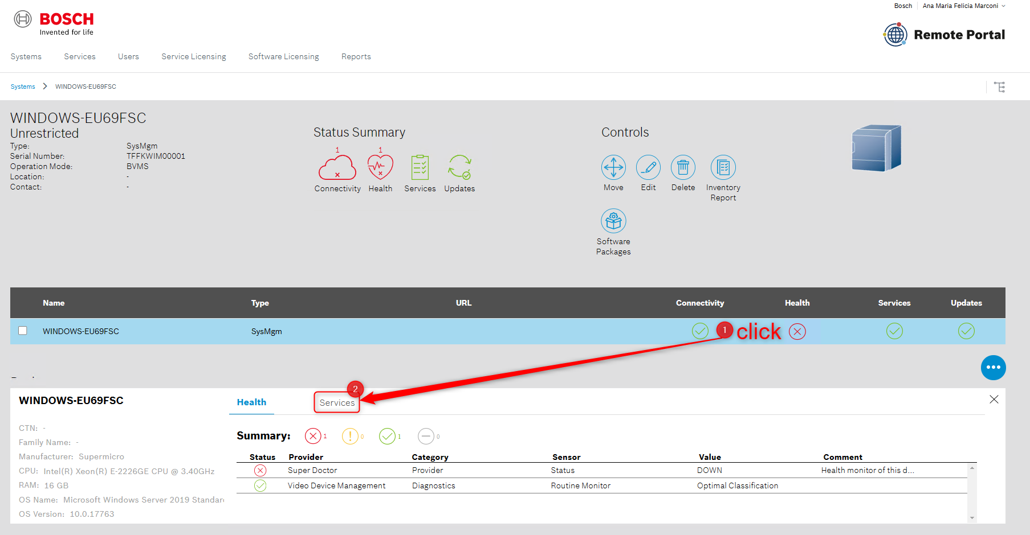Open the Health heart status icon
The height and width of the screenshot is (535, 1030).
[x=380, y=168]
